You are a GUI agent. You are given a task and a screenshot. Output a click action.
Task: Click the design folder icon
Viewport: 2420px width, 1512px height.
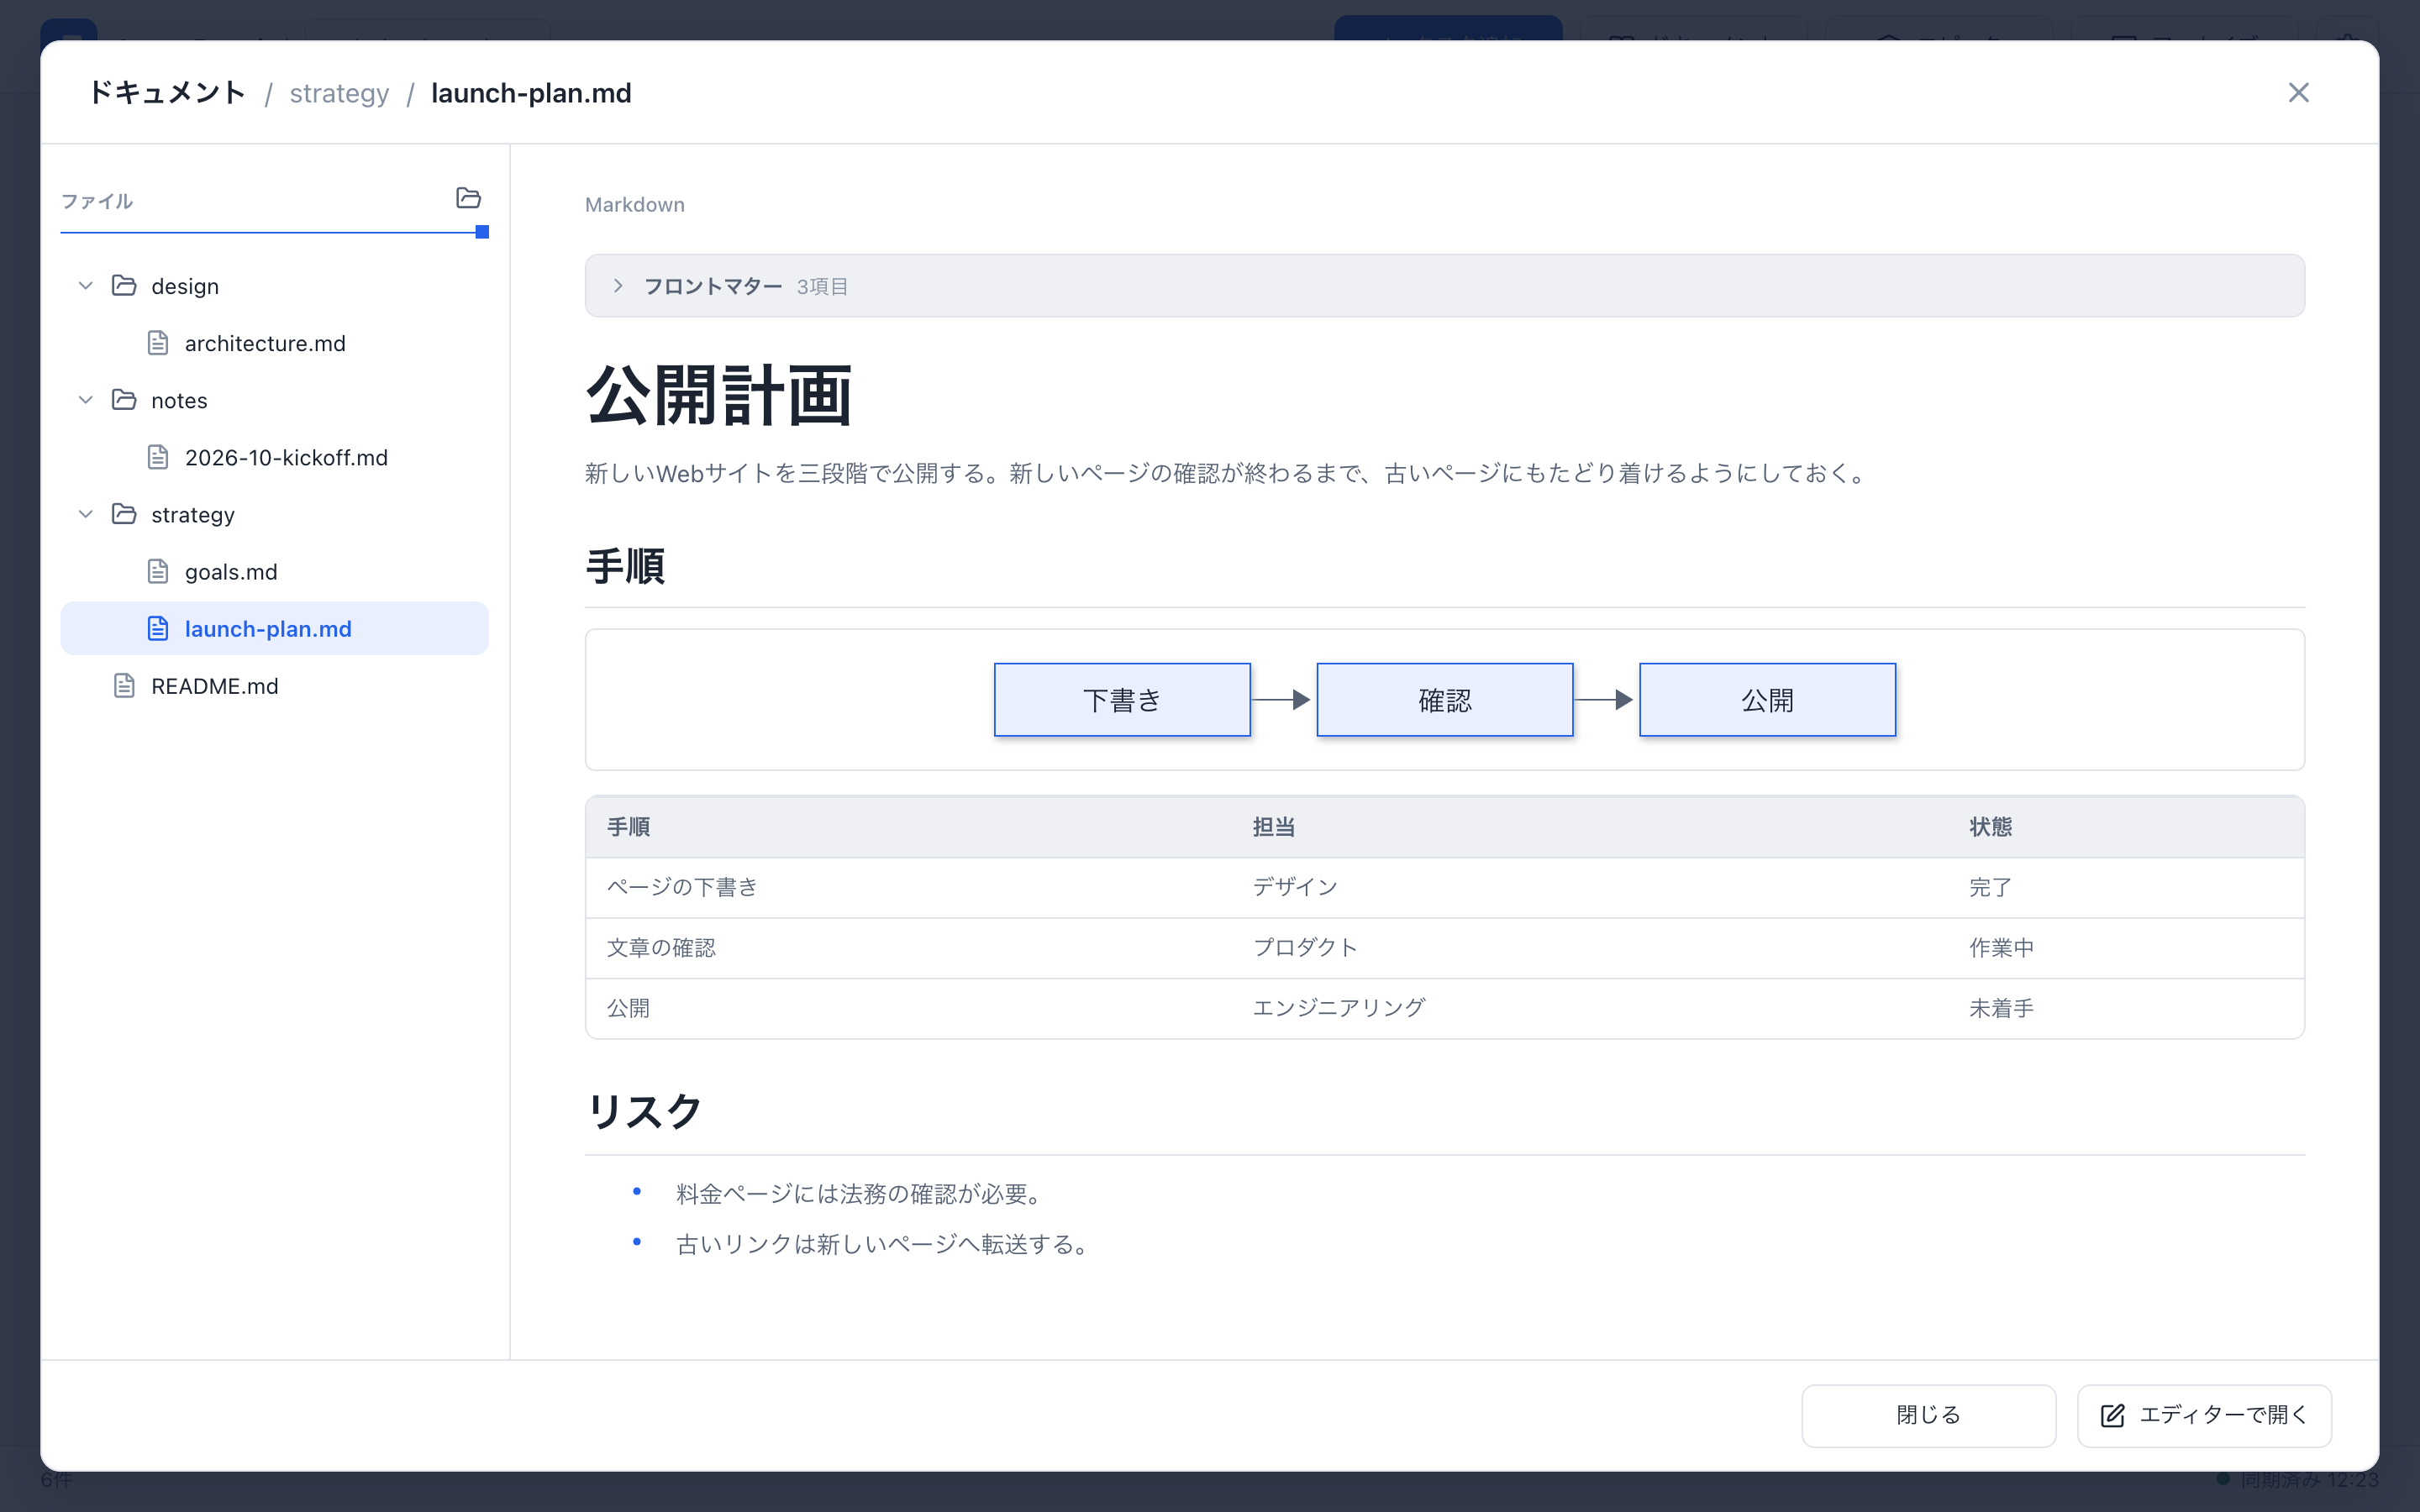[x=124, y=286]
